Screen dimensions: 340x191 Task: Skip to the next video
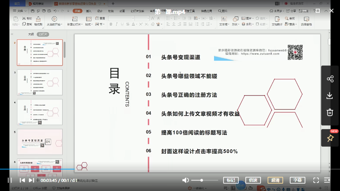[x=31, y=180]
